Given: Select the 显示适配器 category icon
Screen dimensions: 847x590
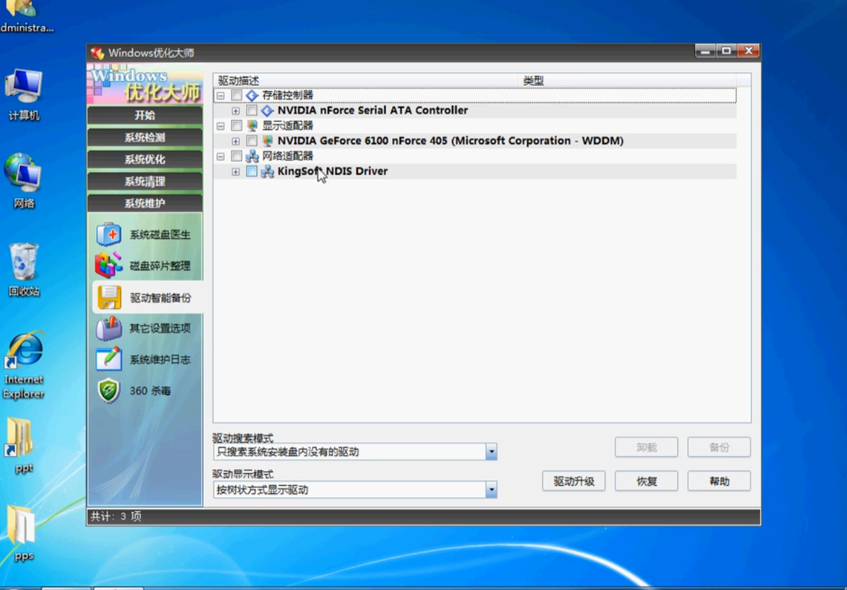Looking at the screenshot, I should tap(253, 126).
